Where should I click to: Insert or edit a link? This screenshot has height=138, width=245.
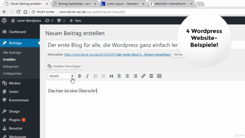tap(143, 76)
